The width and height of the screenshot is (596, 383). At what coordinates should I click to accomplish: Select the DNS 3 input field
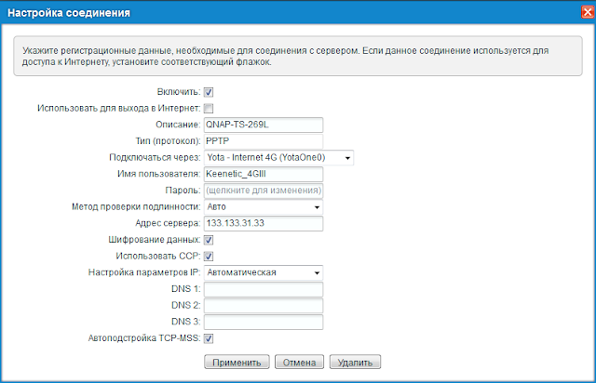264,322
